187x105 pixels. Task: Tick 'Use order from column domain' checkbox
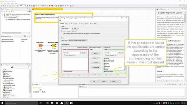pyautogui.click(x=62, y=75)
